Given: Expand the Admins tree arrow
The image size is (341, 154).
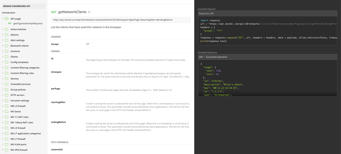Looking at the screenshot, I should point(3,35).
